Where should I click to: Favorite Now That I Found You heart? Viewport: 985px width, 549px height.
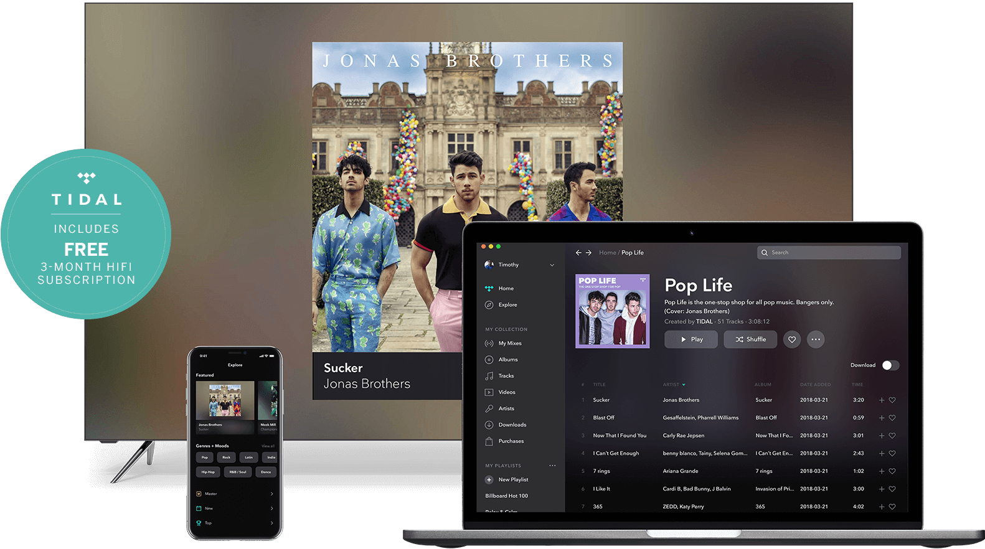point(892,436)
